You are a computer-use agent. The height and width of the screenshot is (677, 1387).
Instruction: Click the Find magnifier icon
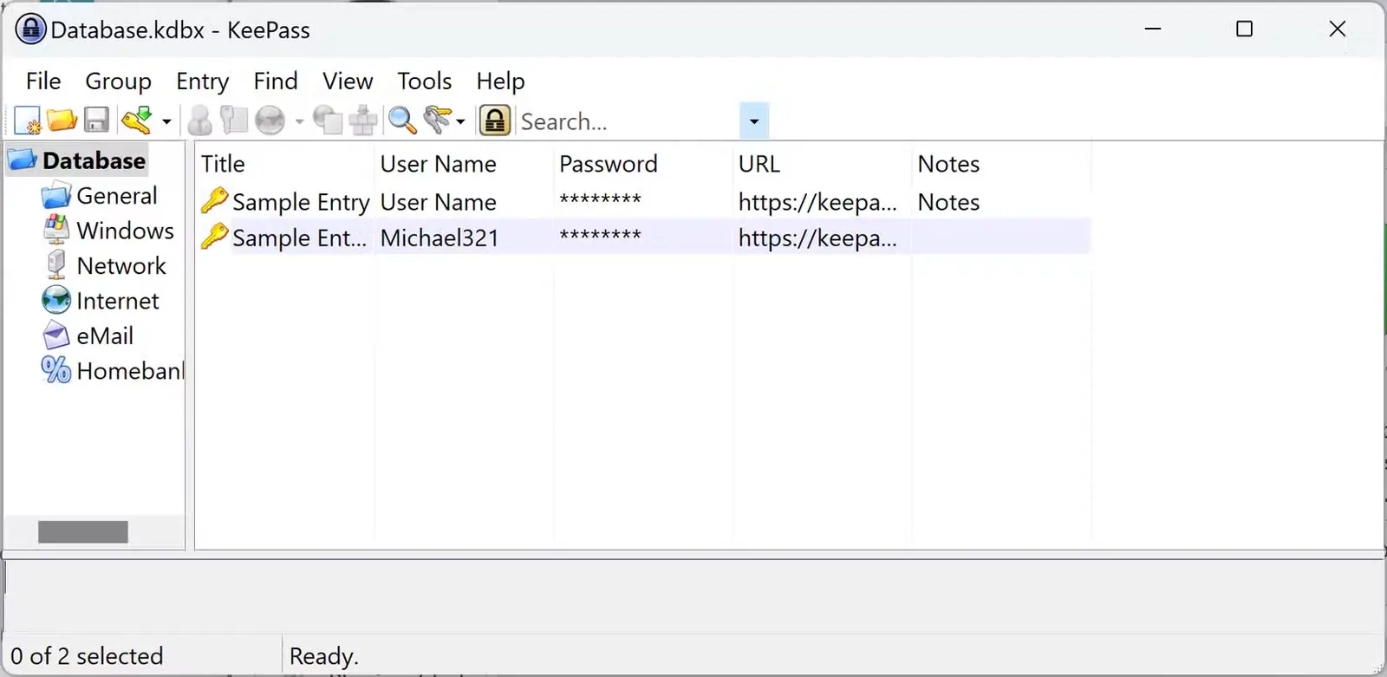point(402,120)
